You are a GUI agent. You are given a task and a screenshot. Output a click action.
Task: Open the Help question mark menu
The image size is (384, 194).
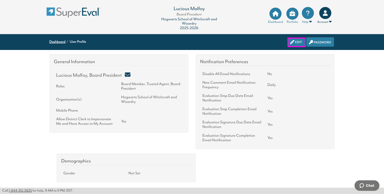click(x=308, y=13)
